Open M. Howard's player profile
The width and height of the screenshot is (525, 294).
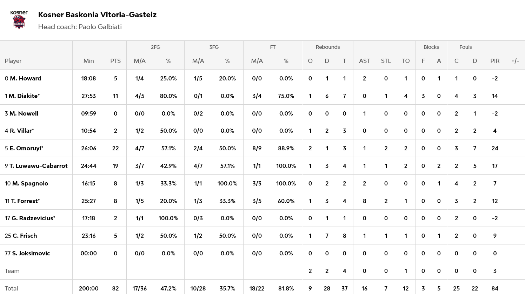pyautogui.click(x=25, y=78)
